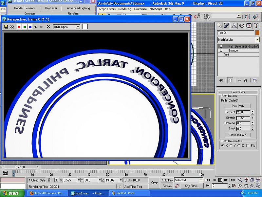Clear the rendered image with the X icon

tap(48, 27)
